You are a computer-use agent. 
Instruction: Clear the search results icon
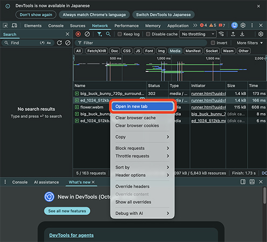[x=68, y=42]
